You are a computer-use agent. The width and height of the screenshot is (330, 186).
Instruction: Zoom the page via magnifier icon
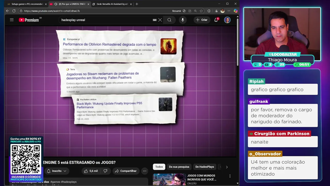(195, 11)
